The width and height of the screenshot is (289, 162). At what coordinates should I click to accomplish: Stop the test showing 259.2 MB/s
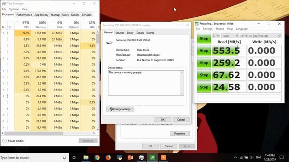pos(204,63)
